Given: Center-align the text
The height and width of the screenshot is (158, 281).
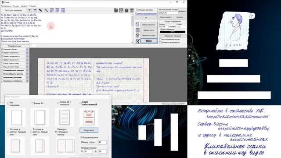Looking at the screenshot, I should point(58,11).
